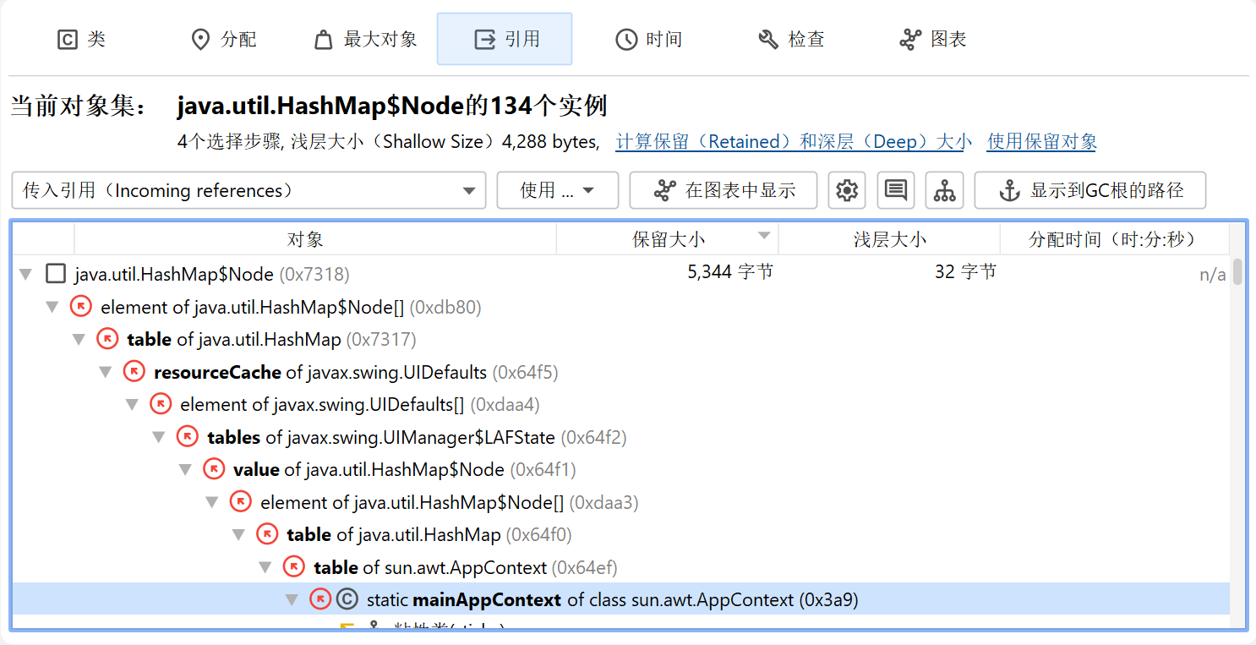Collapse element of HashMap$Node[] (0xdaa3)
Screen dimensions: 1256x645
(x=213, y=502)
